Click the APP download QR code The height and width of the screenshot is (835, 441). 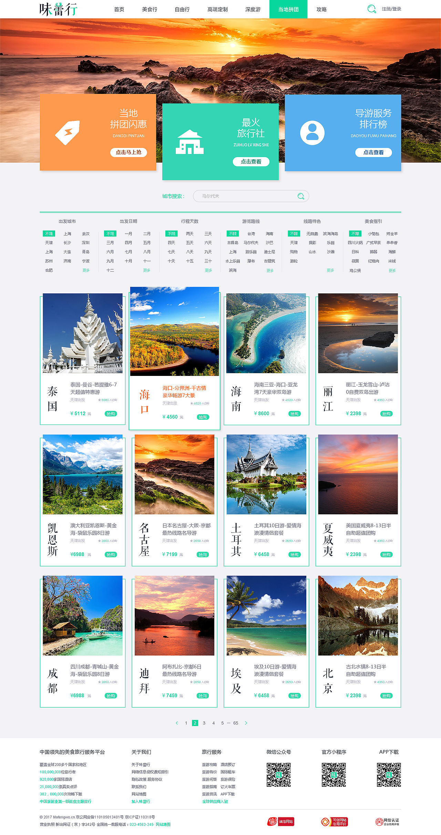pos(389,775)
